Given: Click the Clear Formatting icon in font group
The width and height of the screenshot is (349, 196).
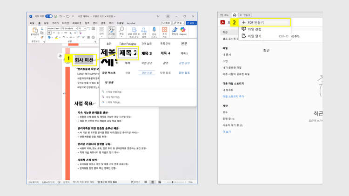Looking at the screenshot, I should [x=81, y=33].
